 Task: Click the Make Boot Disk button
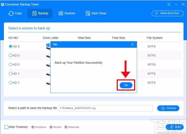[167, 13]
